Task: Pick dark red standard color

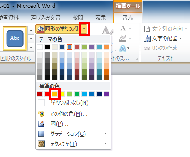Action: click(40, 94)
